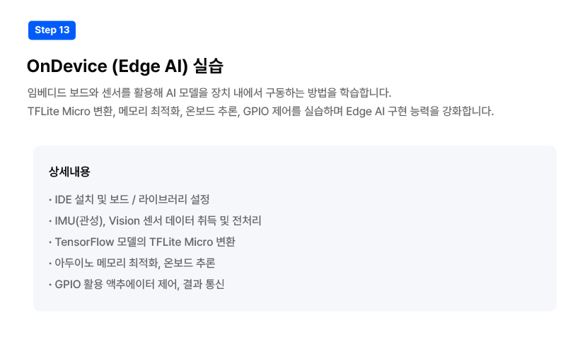
Task: Select the TensorFlow 모델의 TFLite Micro item
Action: coord(141,242)
